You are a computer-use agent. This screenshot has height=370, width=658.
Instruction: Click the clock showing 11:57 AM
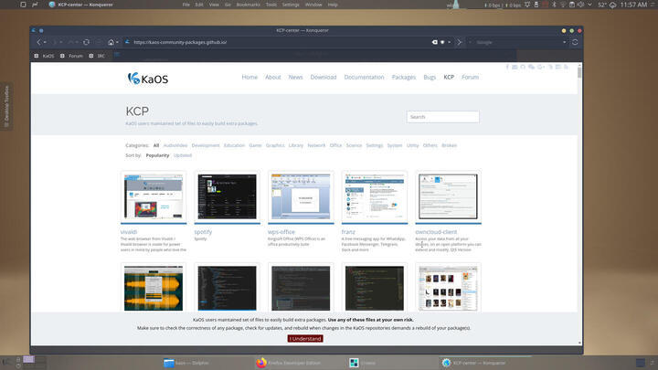(633, 5)
